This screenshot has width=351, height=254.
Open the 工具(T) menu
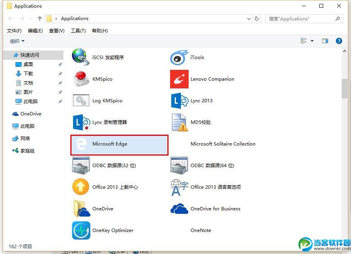tap(78, 31)
